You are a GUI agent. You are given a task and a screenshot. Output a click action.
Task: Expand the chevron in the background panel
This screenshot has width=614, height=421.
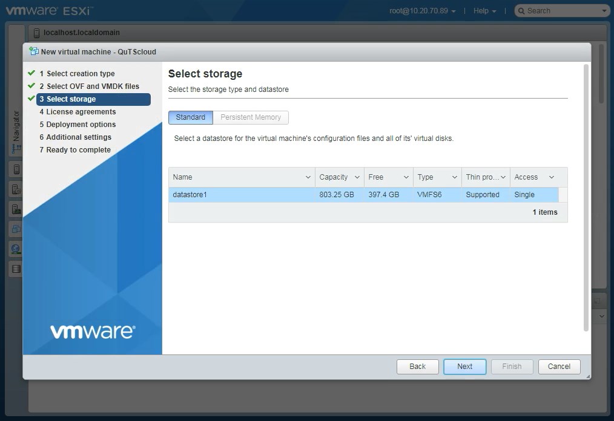point(602,316)
